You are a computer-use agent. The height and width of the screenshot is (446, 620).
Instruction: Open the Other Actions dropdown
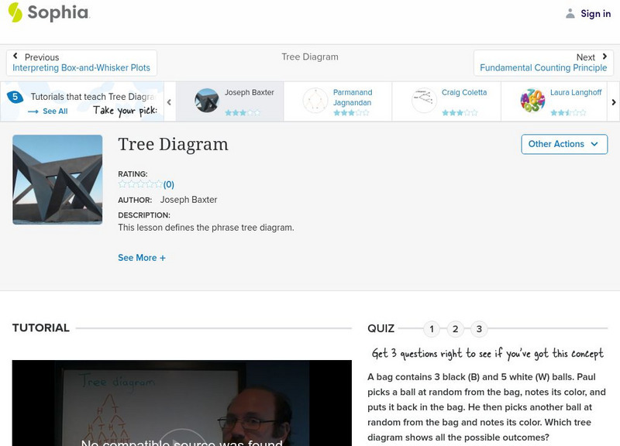[x=563, y=144]
